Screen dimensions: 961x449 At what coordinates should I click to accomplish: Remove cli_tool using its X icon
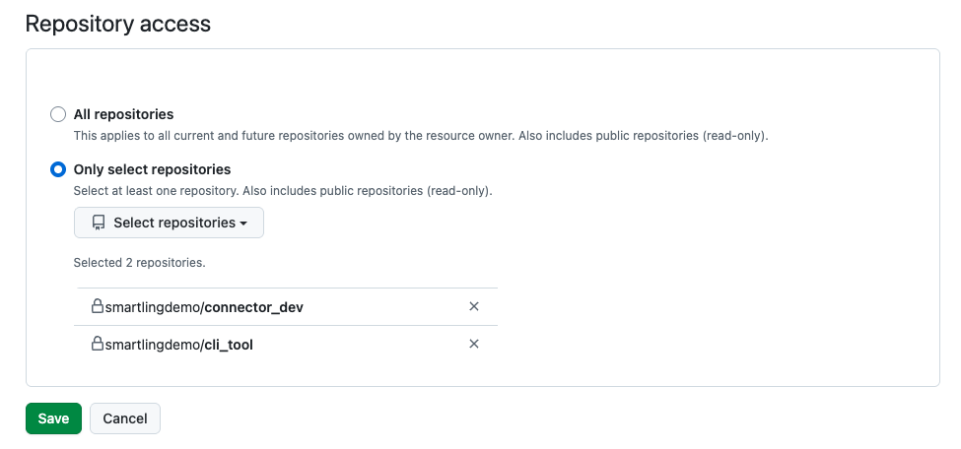pyautogui.click(x=473, y=344)
